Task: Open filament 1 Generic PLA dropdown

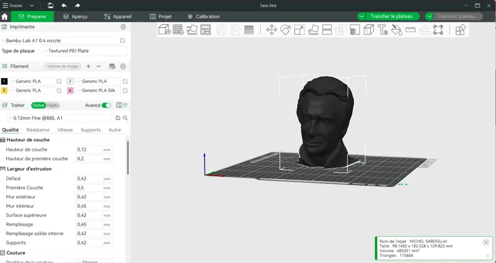Action: pos(32,81)
